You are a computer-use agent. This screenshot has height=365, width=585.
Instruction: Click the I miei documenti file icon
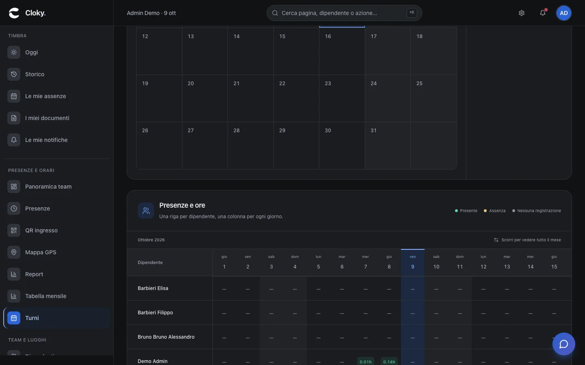click(x=14, y=118)
